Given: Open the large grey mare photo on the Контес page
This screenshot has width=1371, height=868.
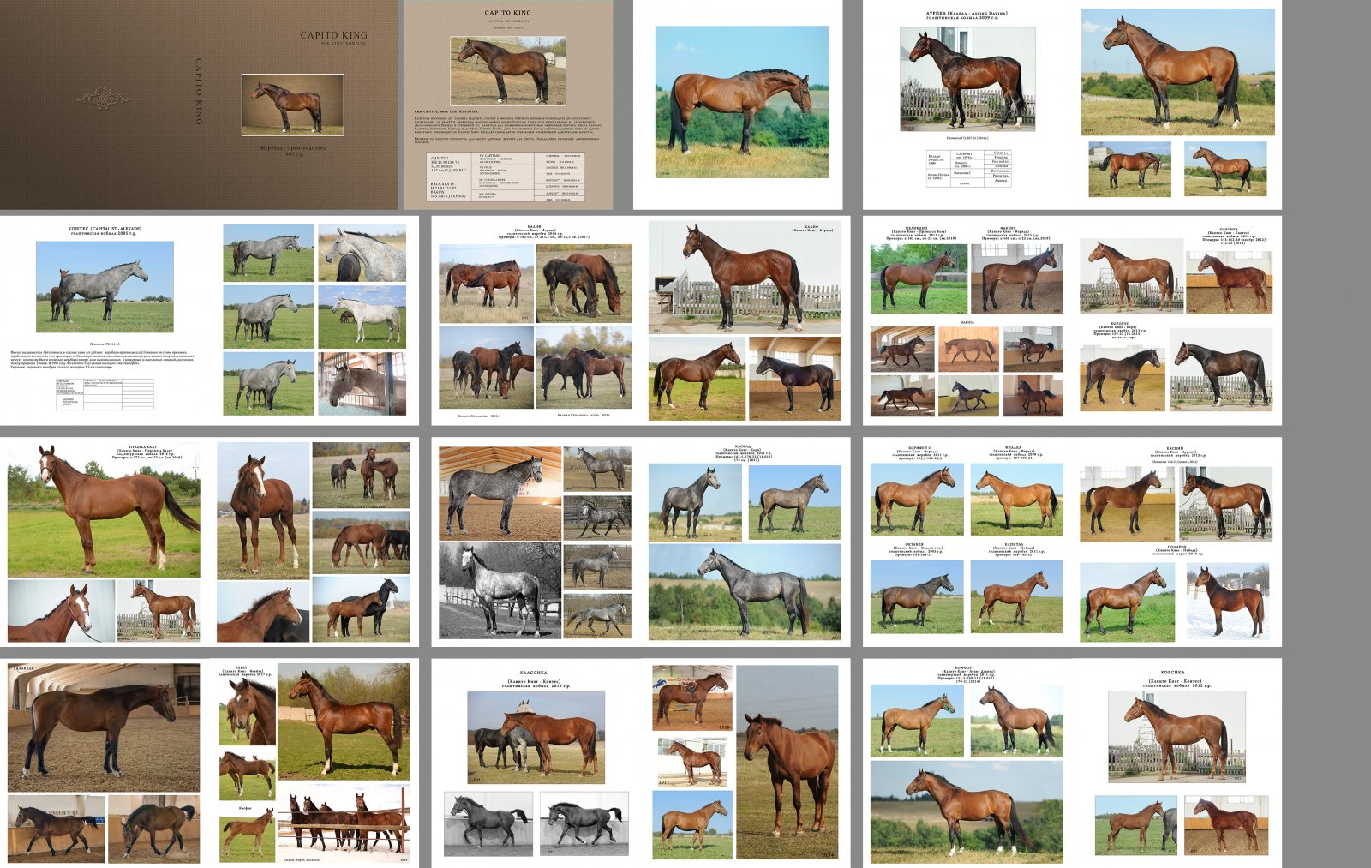Looking at the screenshot, I should (x=105, y=286).
